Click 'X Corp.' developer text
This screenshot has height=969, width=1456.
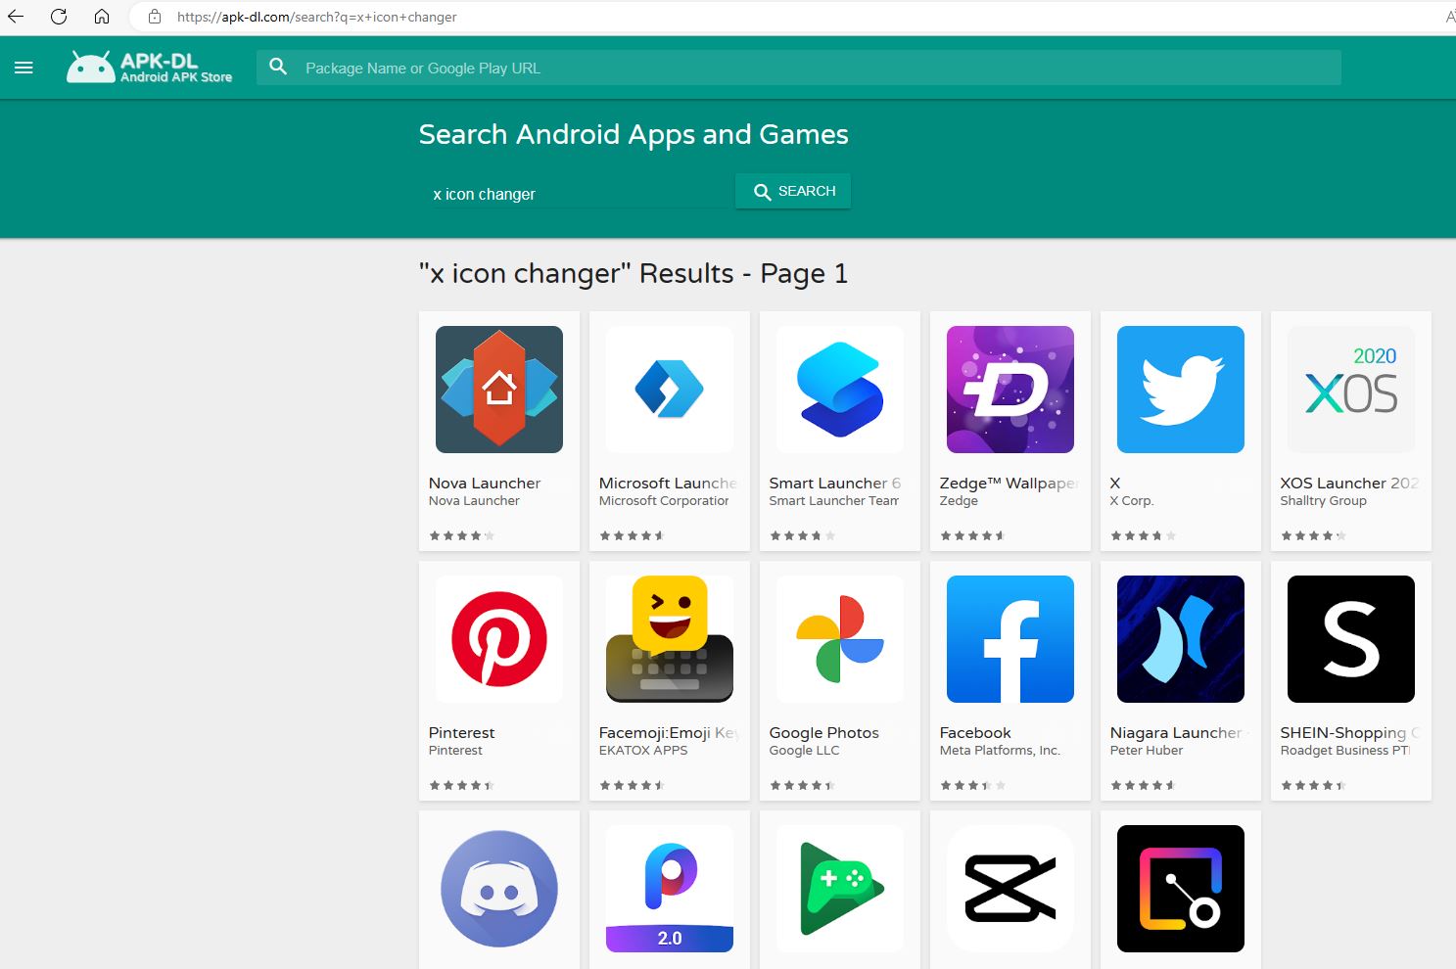(x=1132, y=500)
